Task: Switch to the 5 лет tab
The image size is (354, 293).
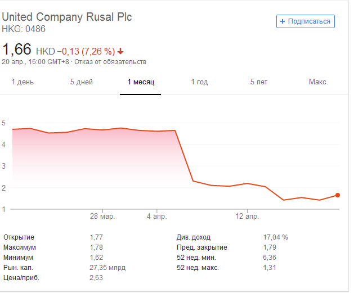Action: click(x=259, y=82)
